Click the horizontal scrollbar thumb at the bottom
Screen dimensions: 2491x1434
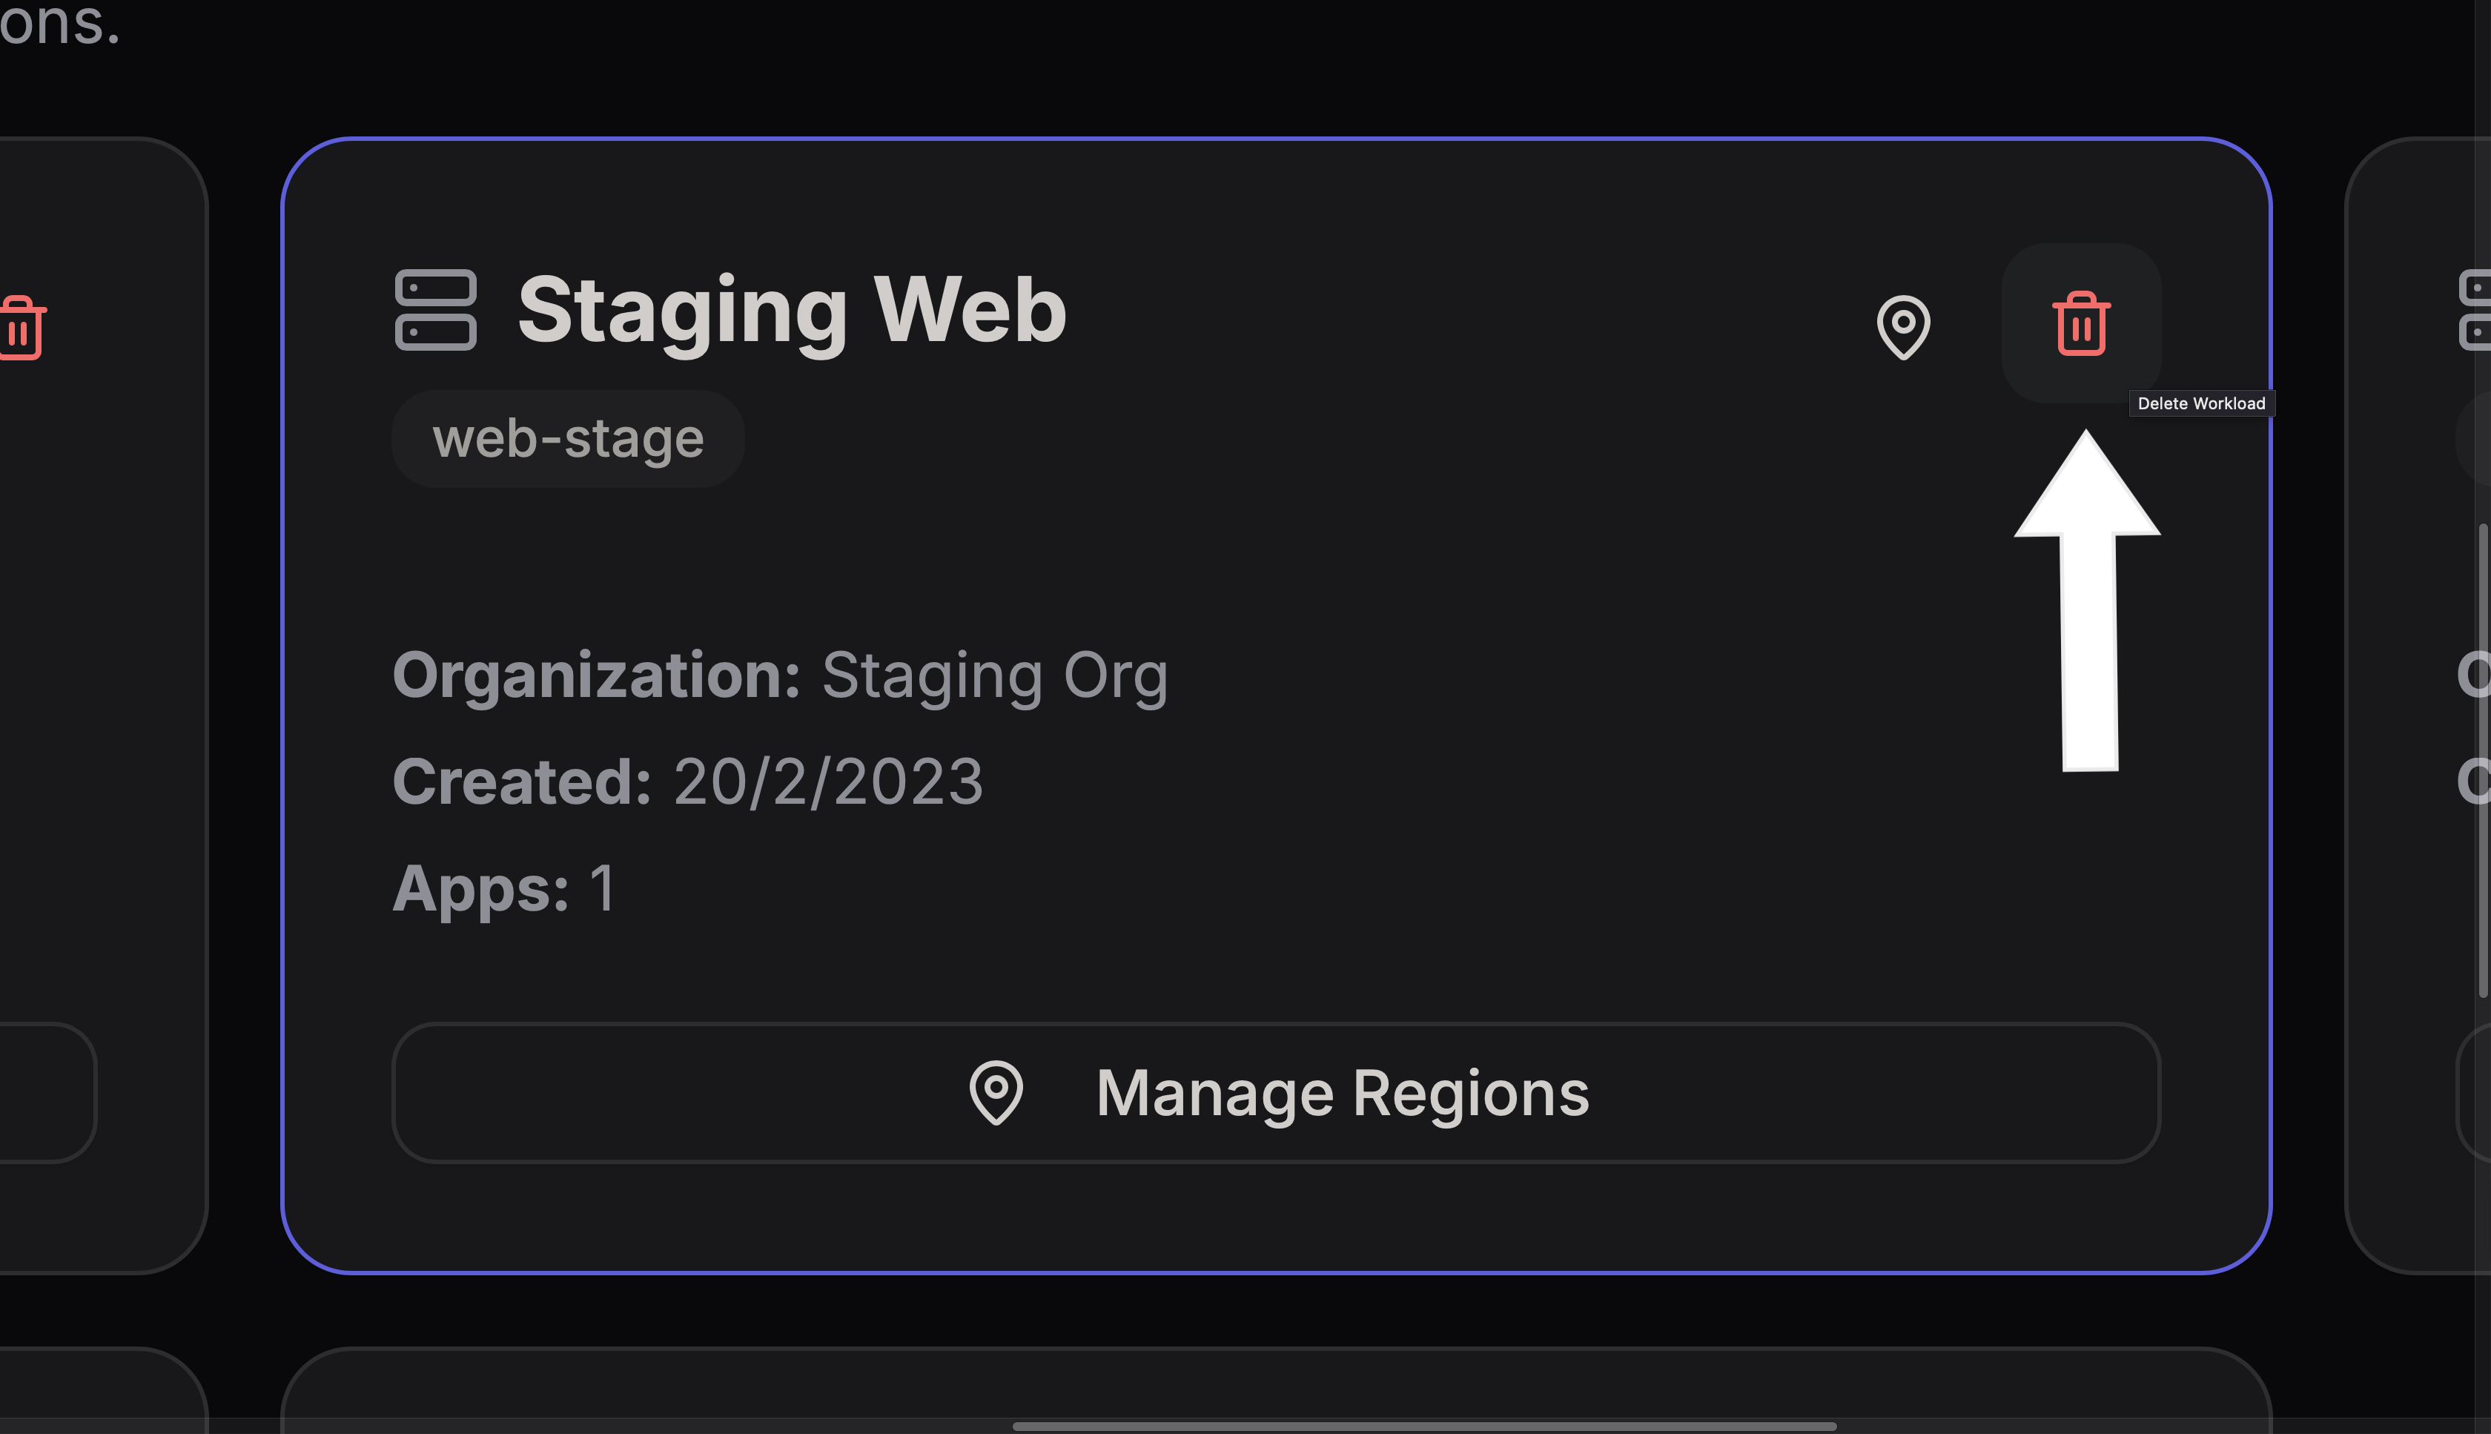coord(1423,1425)
